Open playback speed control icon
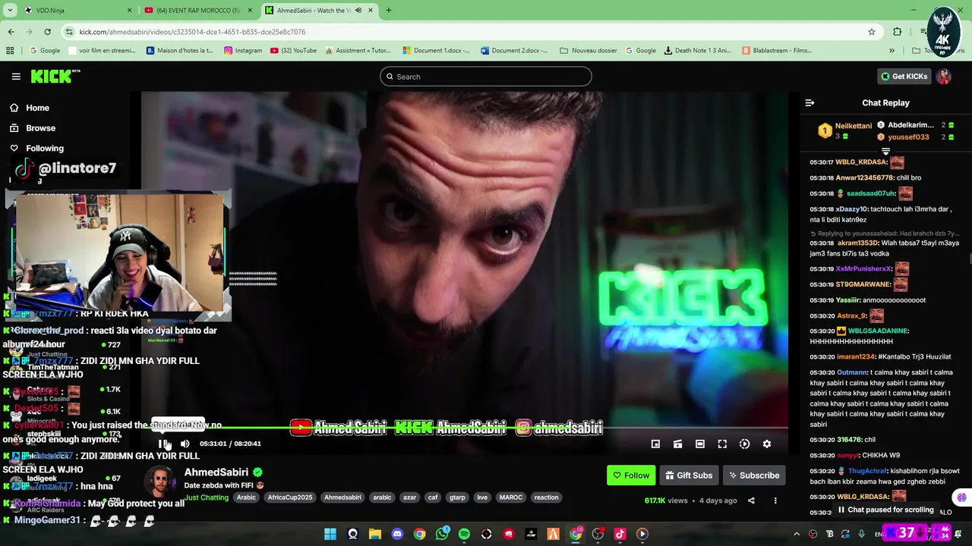Viewport: 972px width, 546px height. coord(744,444)
